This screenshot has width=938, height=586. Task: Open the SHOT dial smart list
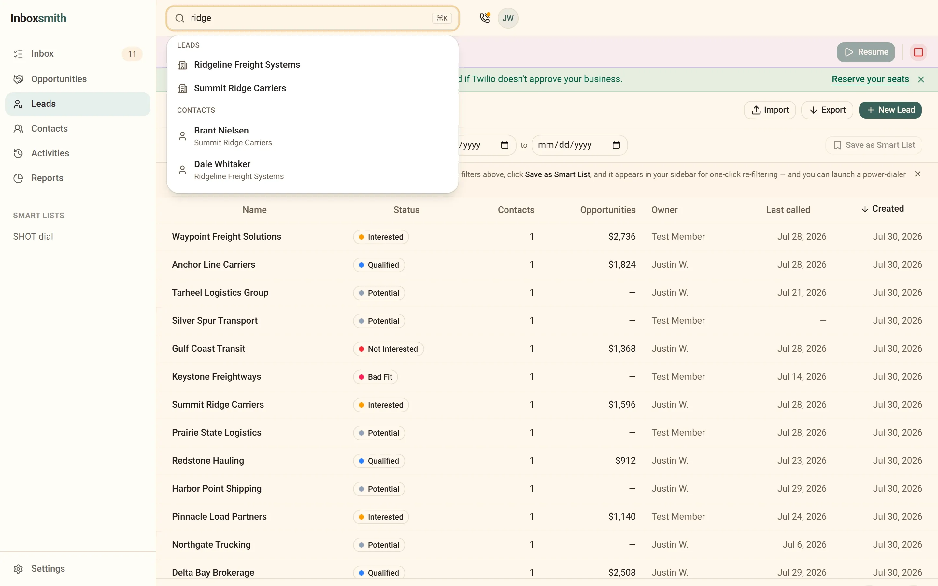(x=33, y=236)
